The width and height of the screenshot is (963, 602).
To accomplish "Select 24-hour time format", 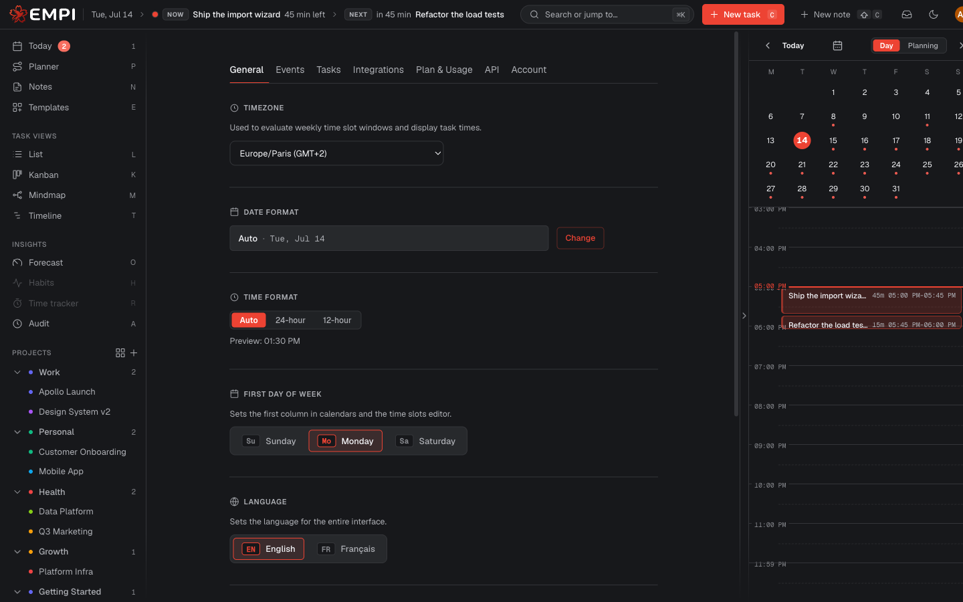I will [x=290, y=320].
